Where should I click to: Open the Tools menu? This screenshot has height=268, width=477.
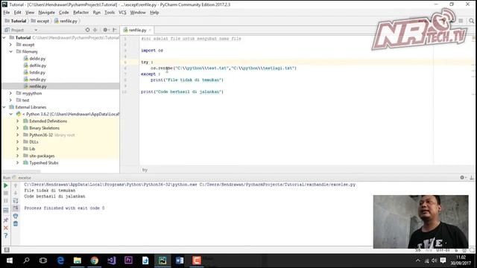110,13
